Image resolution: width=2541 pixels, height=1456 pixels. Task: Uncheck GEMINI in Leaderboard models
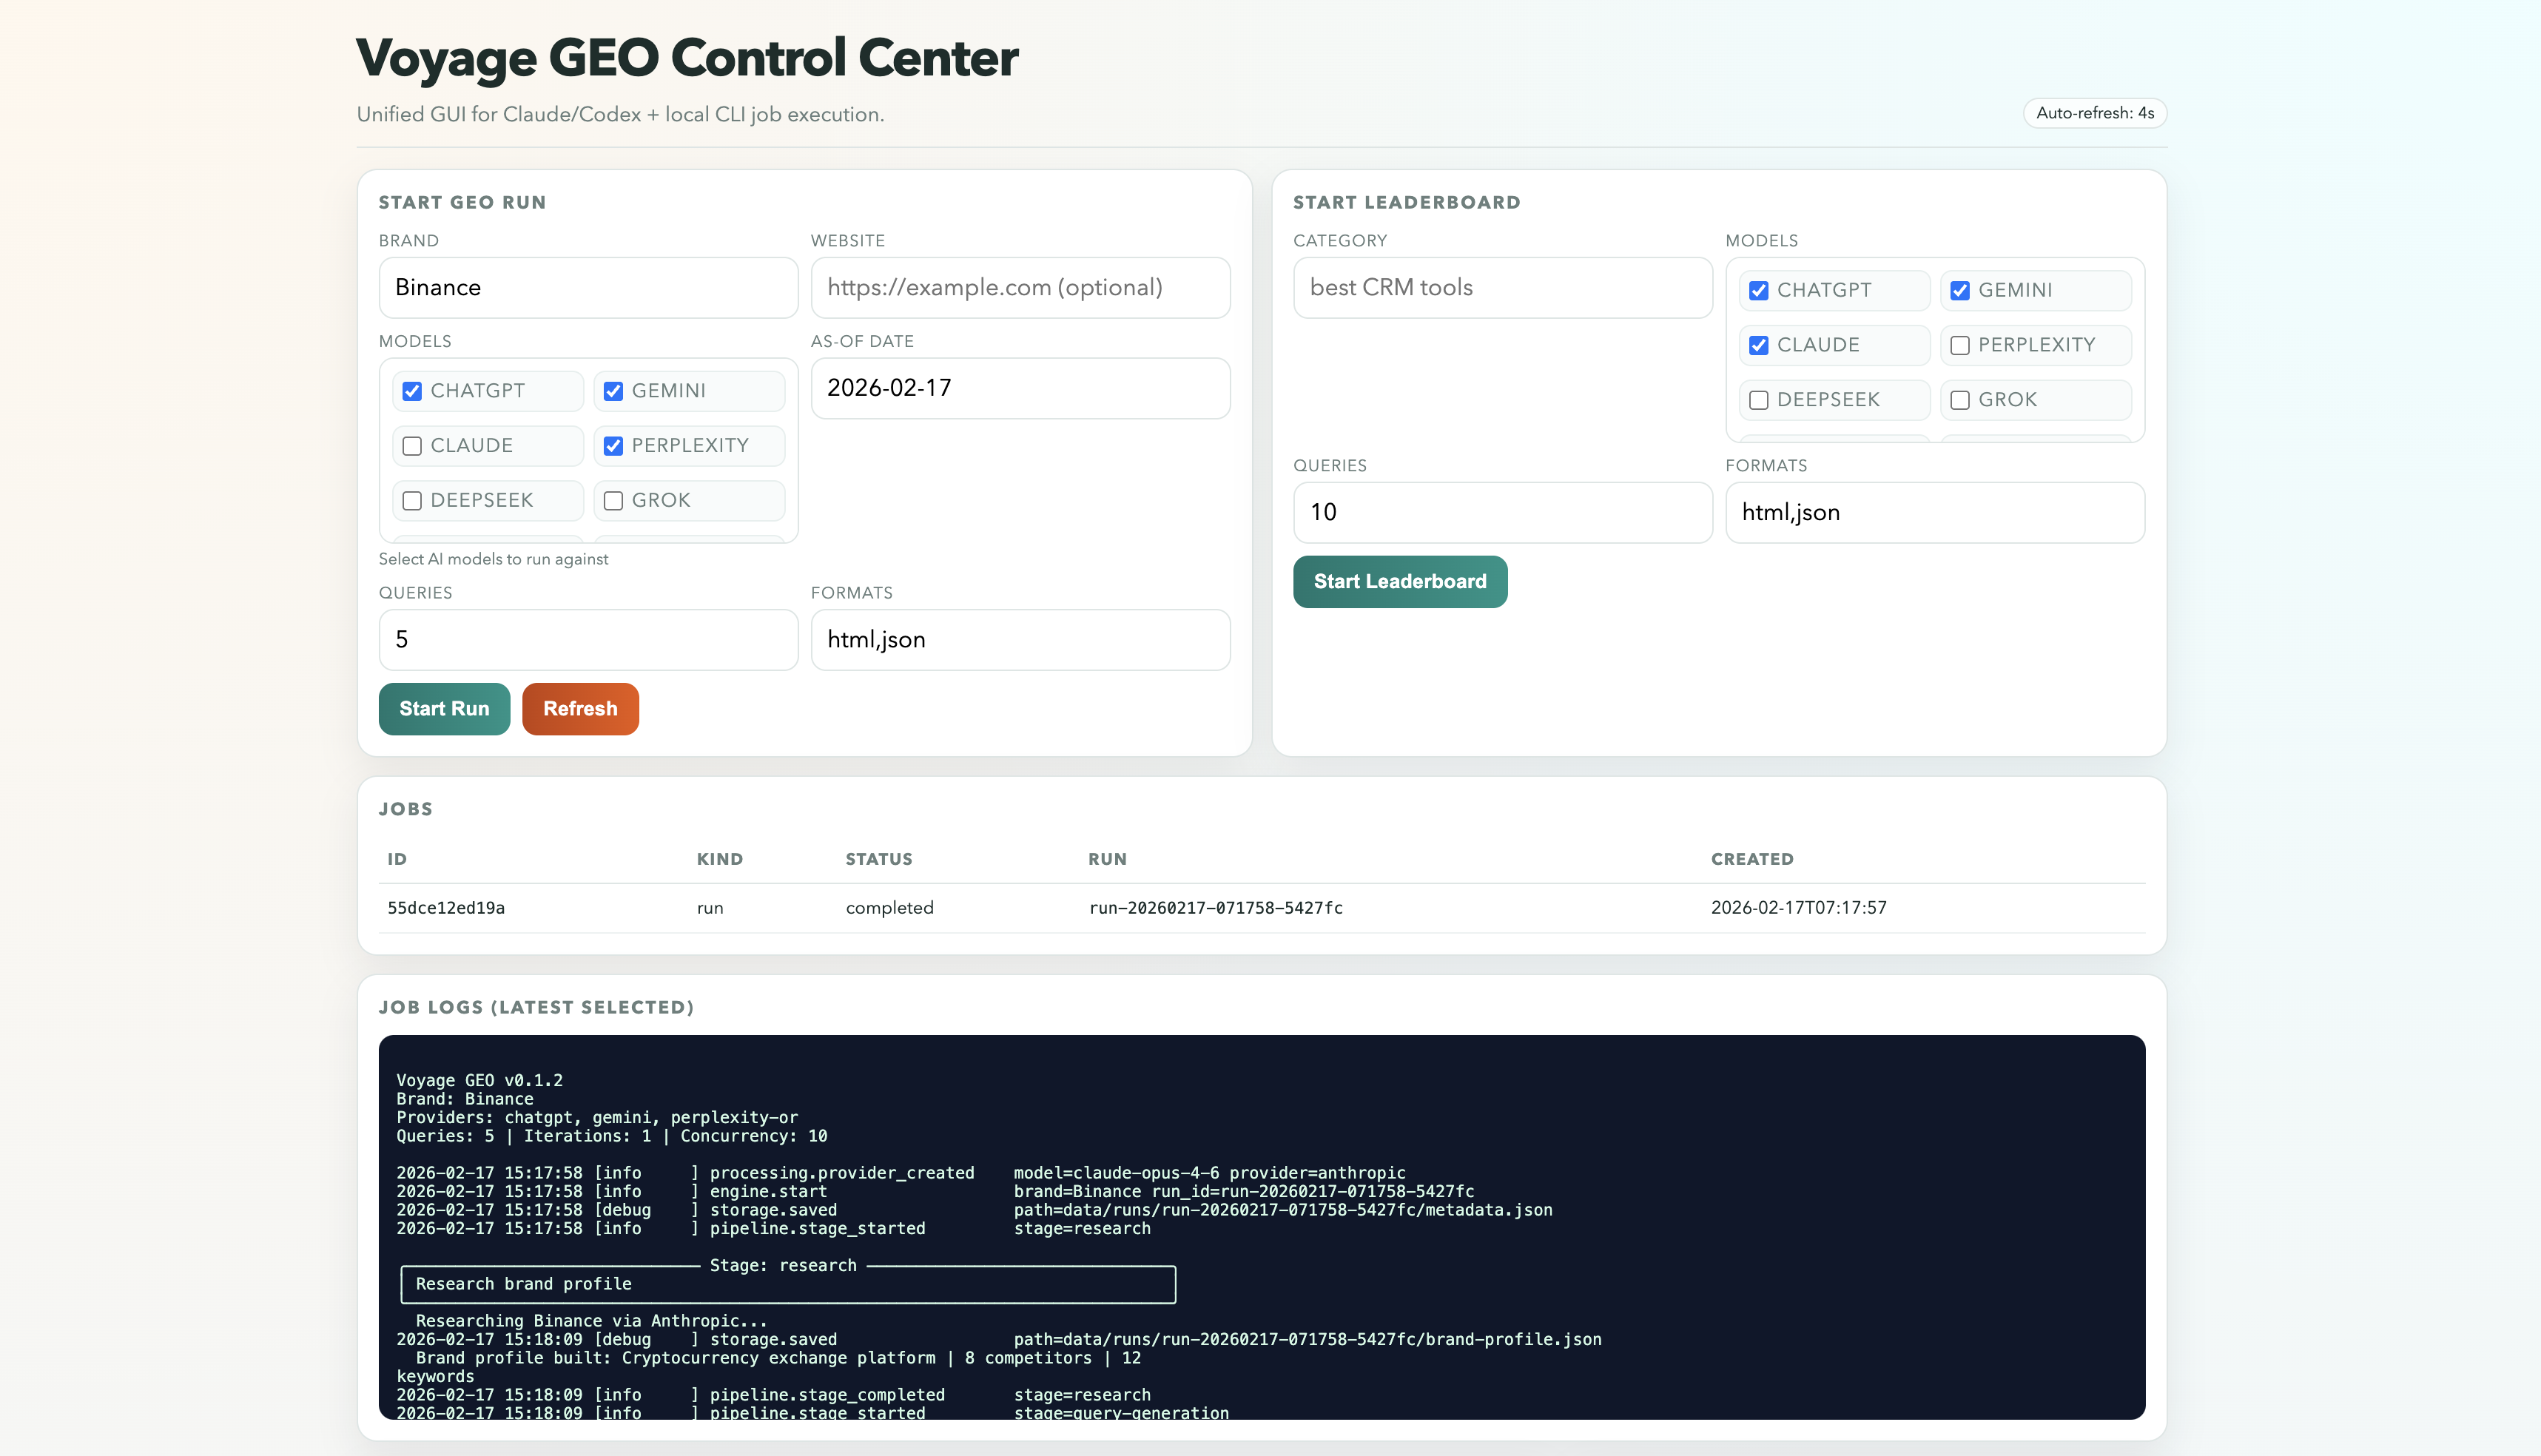pos(1960,290)
